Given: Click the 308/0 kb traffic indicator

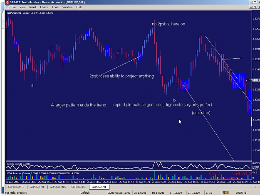Looking at the screenshot, I should tap(241, 193).
